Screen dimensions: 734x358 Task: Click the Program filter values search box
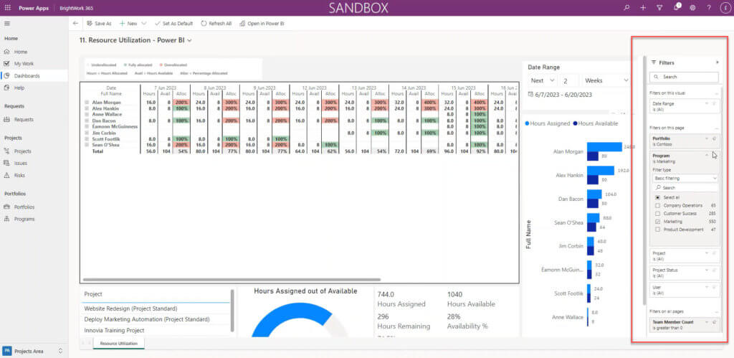(685, 187)
